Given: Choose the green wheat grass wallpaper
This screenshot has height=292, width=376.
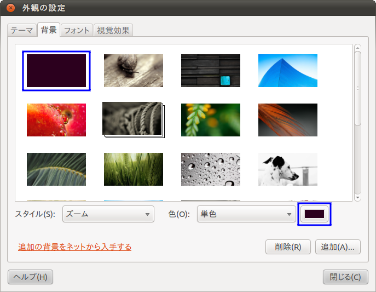Looking at the screenshot, I should point(134,169).
